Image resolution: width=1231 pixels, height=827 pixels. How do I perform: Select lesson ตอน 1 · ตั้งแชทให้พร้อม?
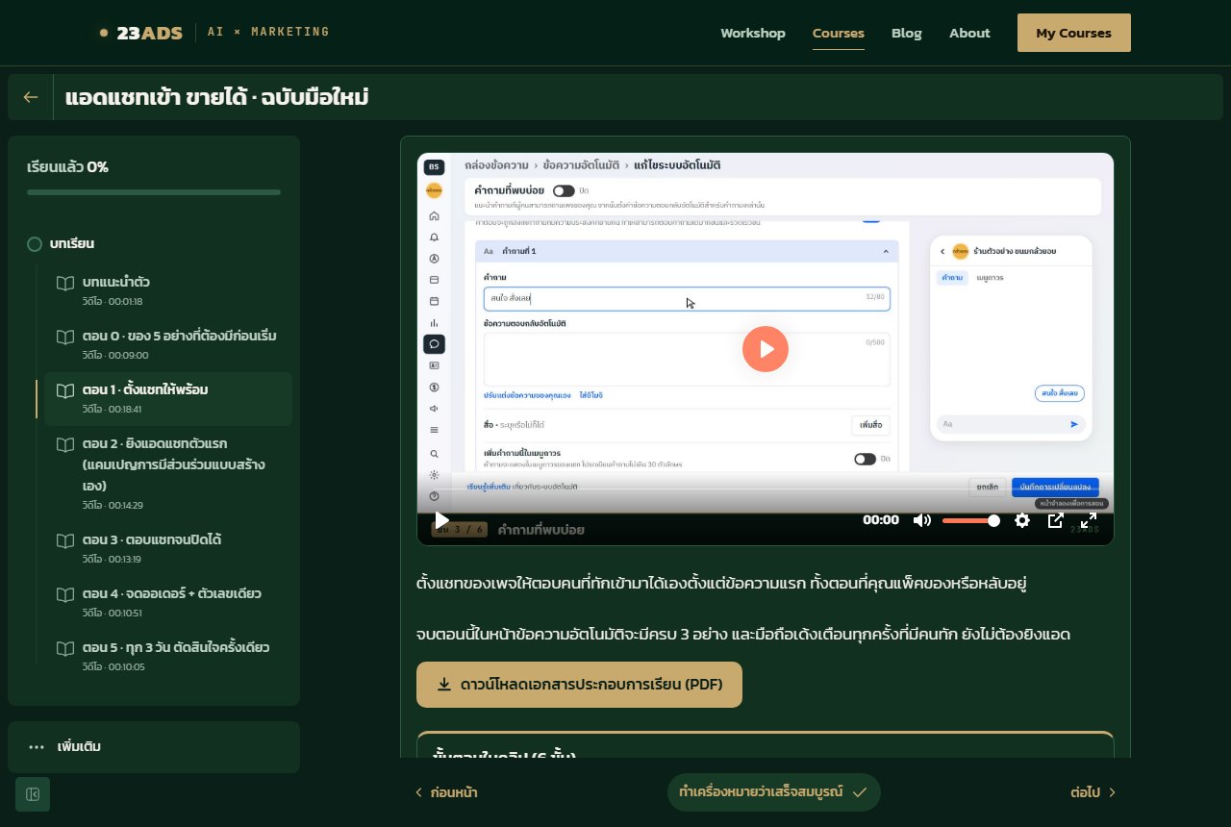pos(168,398)
